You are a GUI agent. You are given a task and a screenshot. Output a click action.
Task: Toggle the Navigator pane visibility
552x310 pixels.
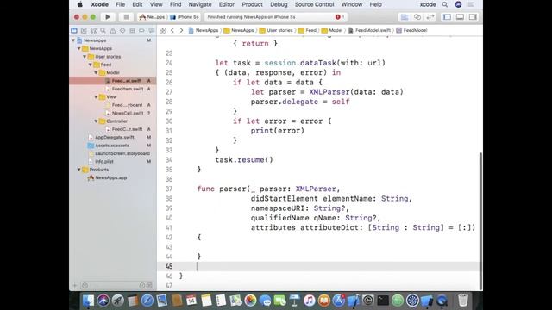(x=447, y=17)
